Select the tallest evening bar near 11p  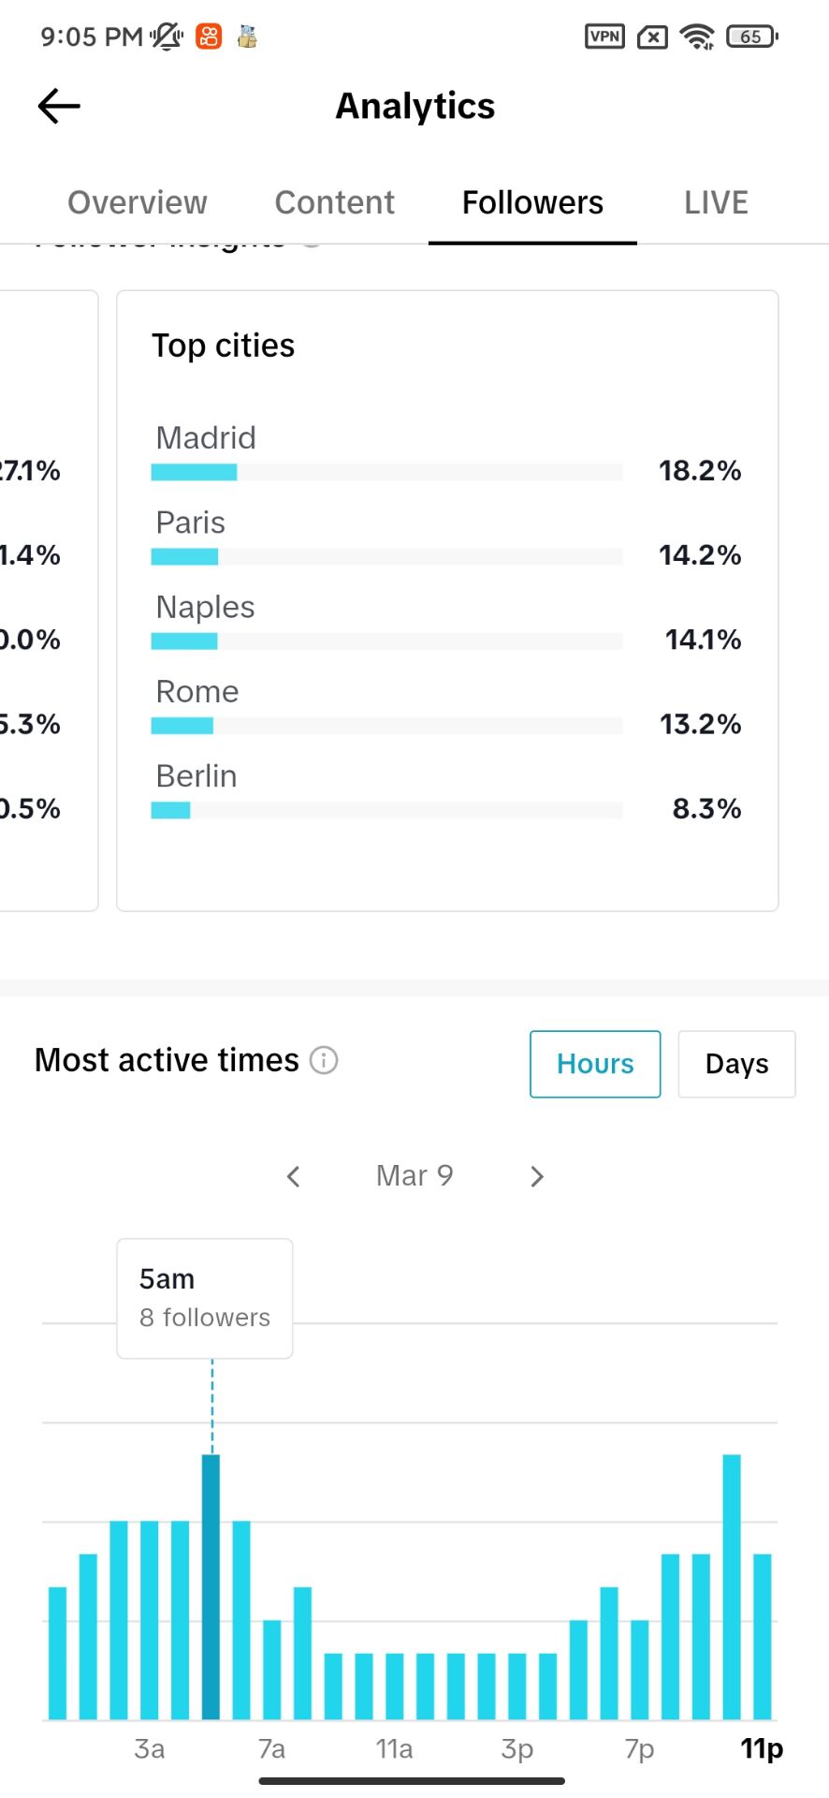click(x=732, y=1587)
